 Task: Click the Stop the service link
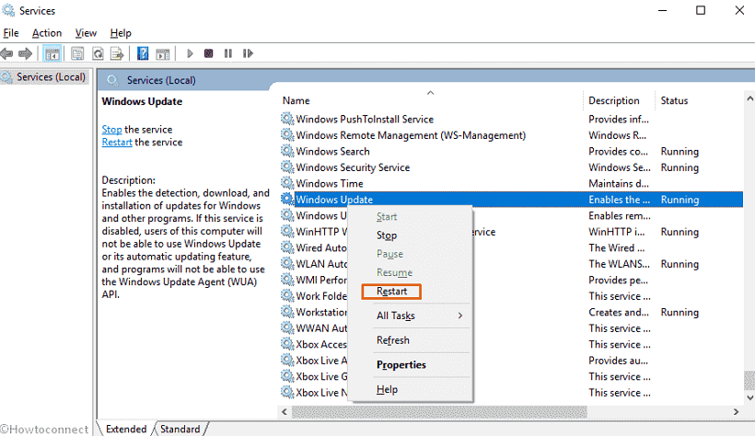pos(111,130)
